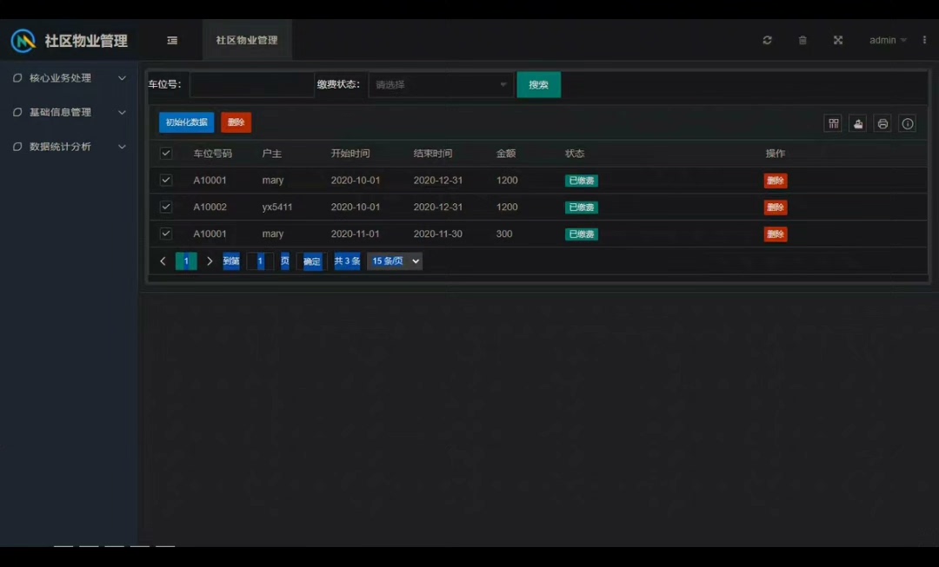
Task: Click the red 删除 toolbar button
Action: pos(236,122)
